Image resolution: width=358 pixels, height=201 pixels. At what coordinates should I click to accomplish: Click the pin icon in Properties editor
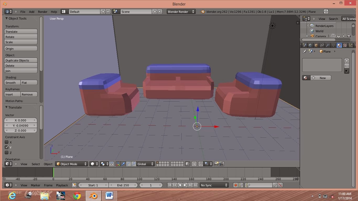click(305, 52)
